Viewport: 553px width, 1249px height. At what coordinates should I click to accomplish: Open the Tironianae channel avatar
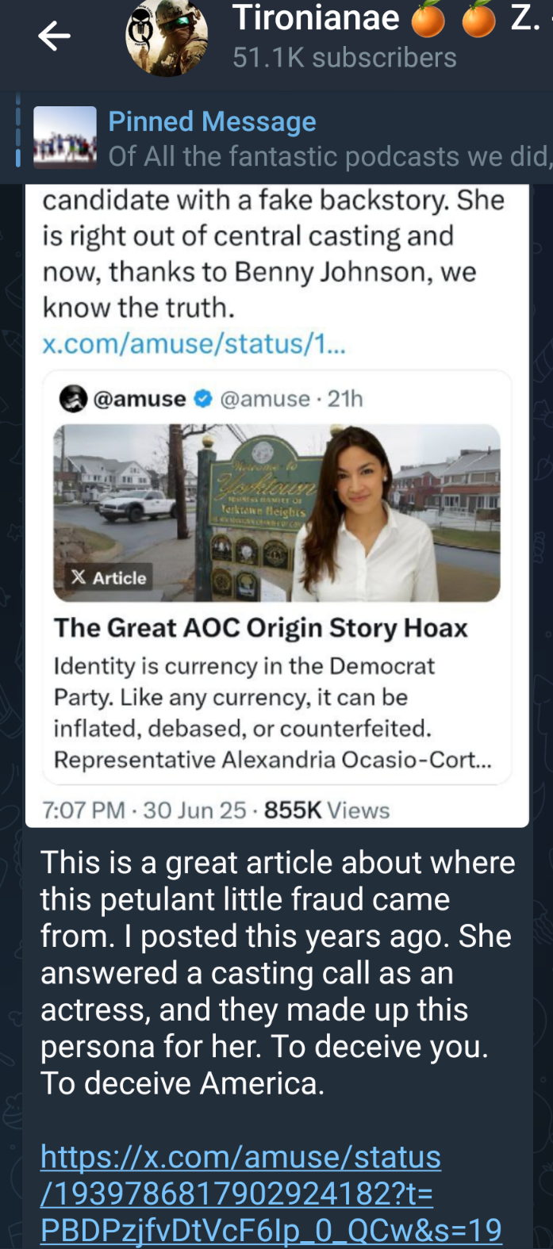(x=167, y=37)
